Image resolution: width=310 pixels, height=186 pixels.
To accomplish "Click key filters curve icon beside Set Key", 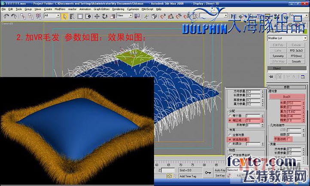I will coord(229,175).
